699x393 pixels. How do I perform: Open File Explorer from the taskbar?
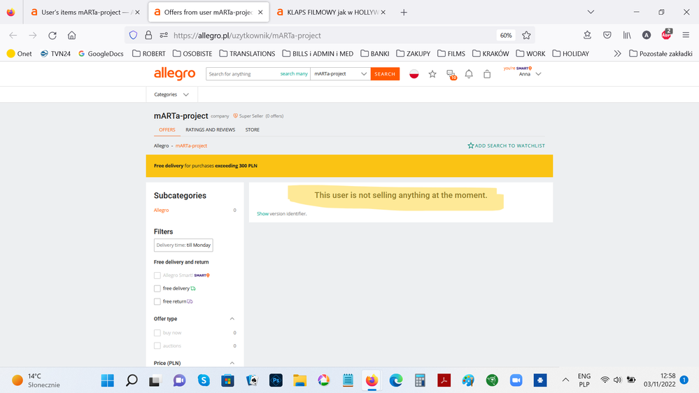tap(300, 380)
